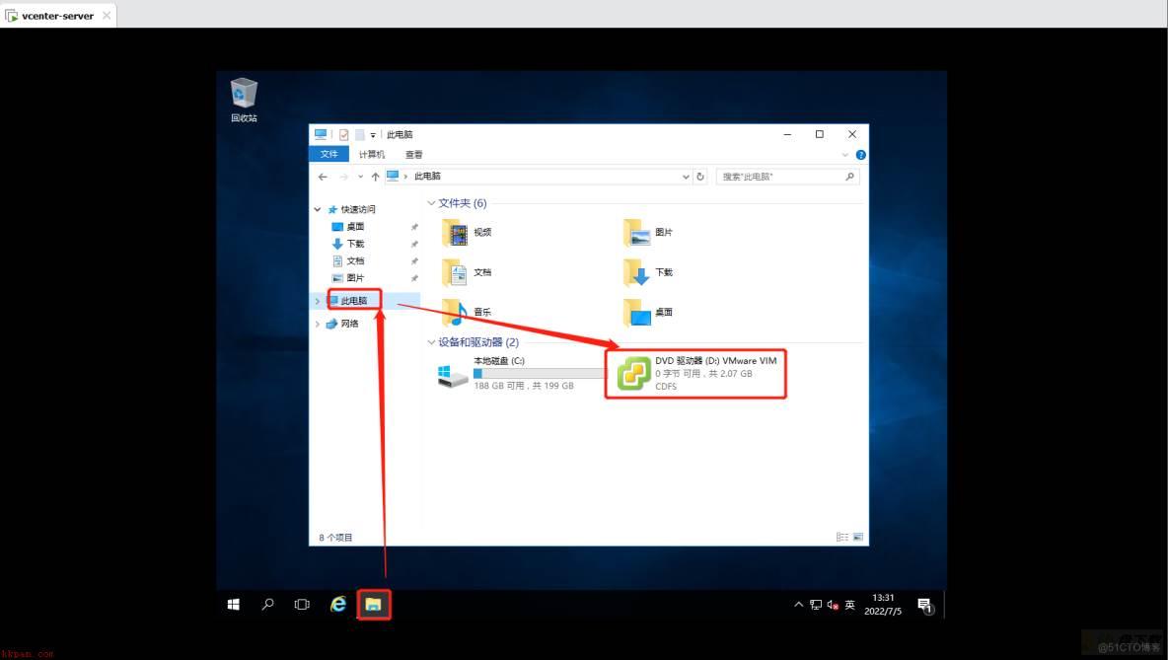Screen dimensions: 1168x660
Task: Open taskbar clock 13:31 date
Action: coord(883,604)
